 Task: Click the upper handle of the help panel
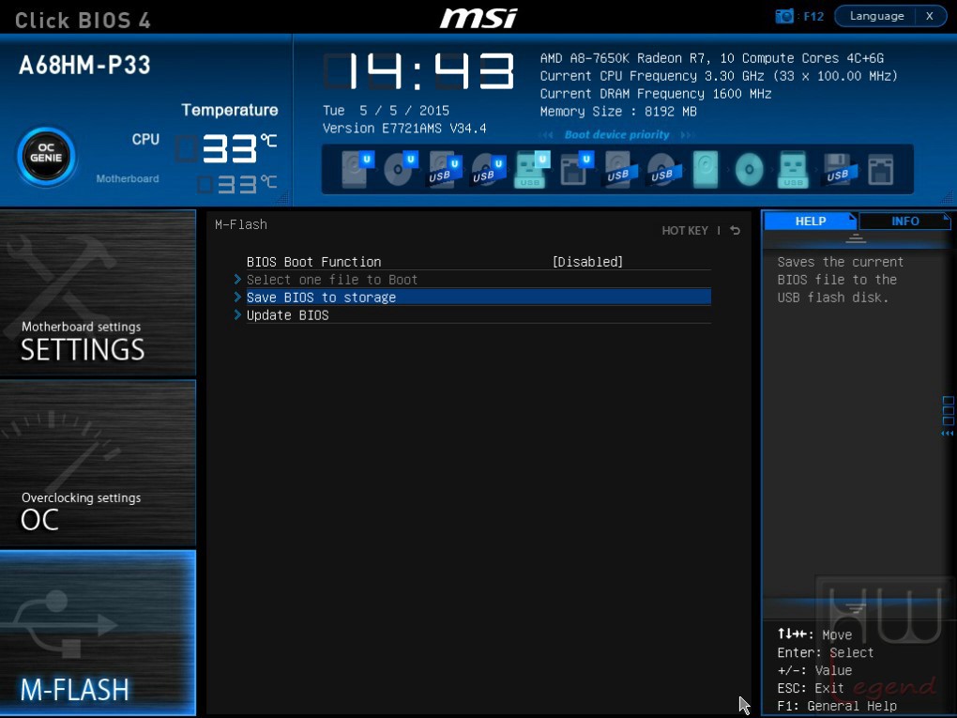[x=856, y=238]
